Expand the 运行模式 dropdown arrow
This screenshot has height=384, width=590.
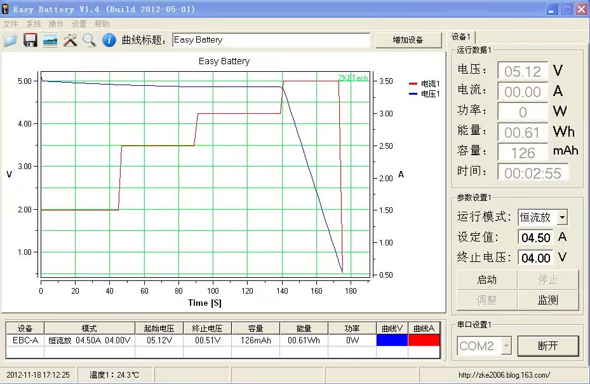coord(561,217)
